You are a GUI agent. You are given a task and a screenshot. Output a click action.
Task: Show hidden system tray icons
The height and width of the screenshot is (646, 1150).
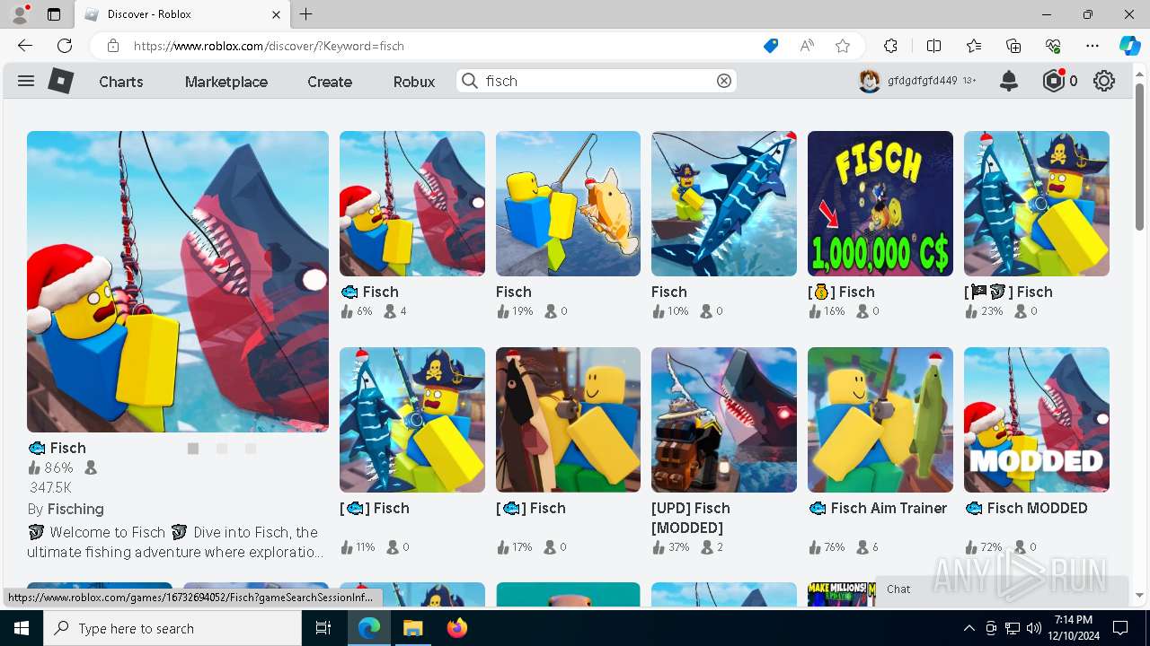coord(969,628)
